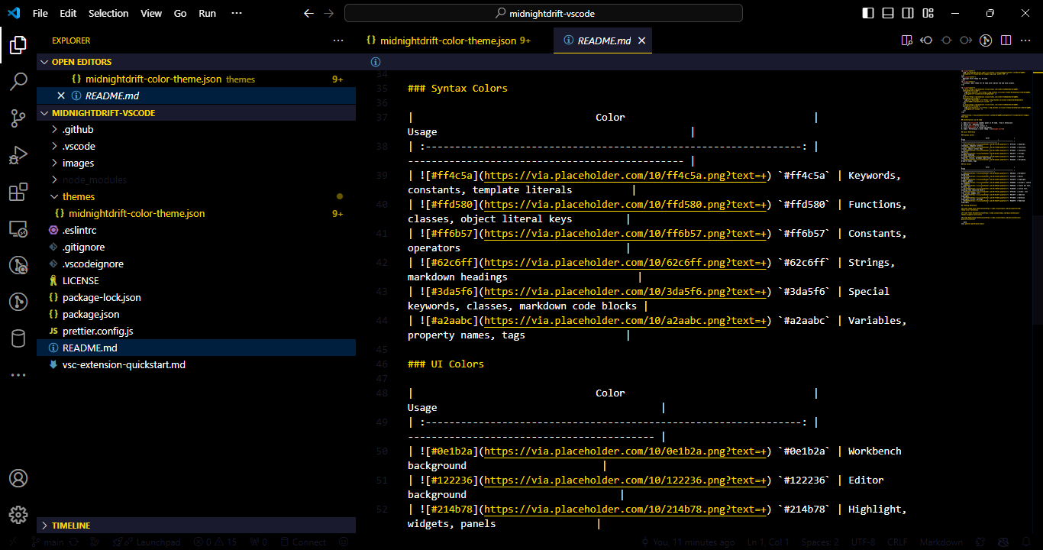Open the Explorer view in activity bar

[x=18, y=45]
